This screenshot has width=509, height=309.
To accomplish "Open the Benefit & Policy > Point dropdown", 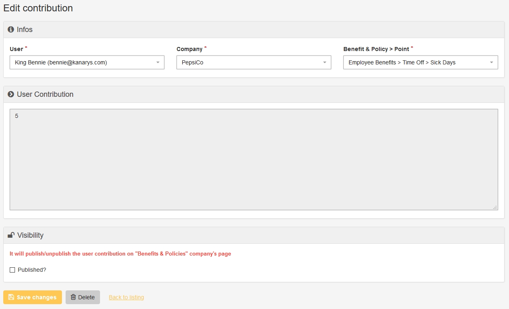I will [421, 62].
